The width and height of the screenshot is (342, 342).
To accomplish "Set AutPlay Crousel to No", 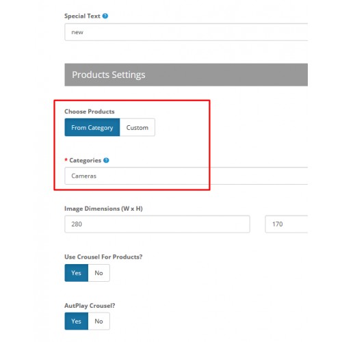I will coord(98,321).
